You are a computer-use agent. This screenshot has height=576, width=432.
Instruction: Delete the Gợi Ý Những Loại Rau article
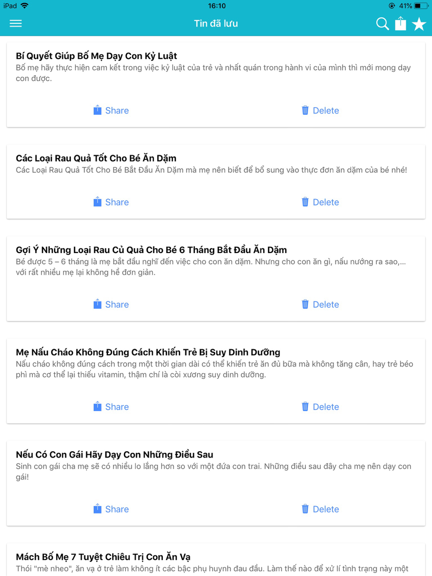pos(320,304)
